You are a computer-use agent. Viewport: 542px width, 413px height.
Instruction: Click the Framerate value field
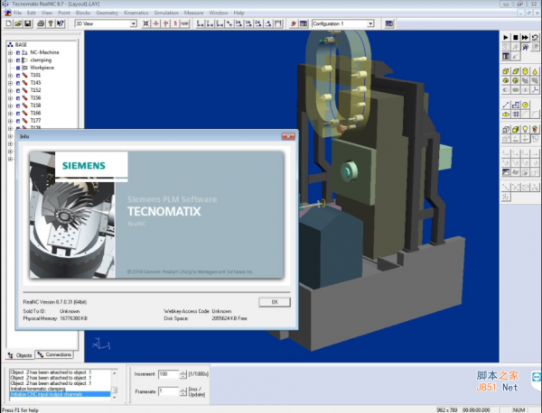168,391
